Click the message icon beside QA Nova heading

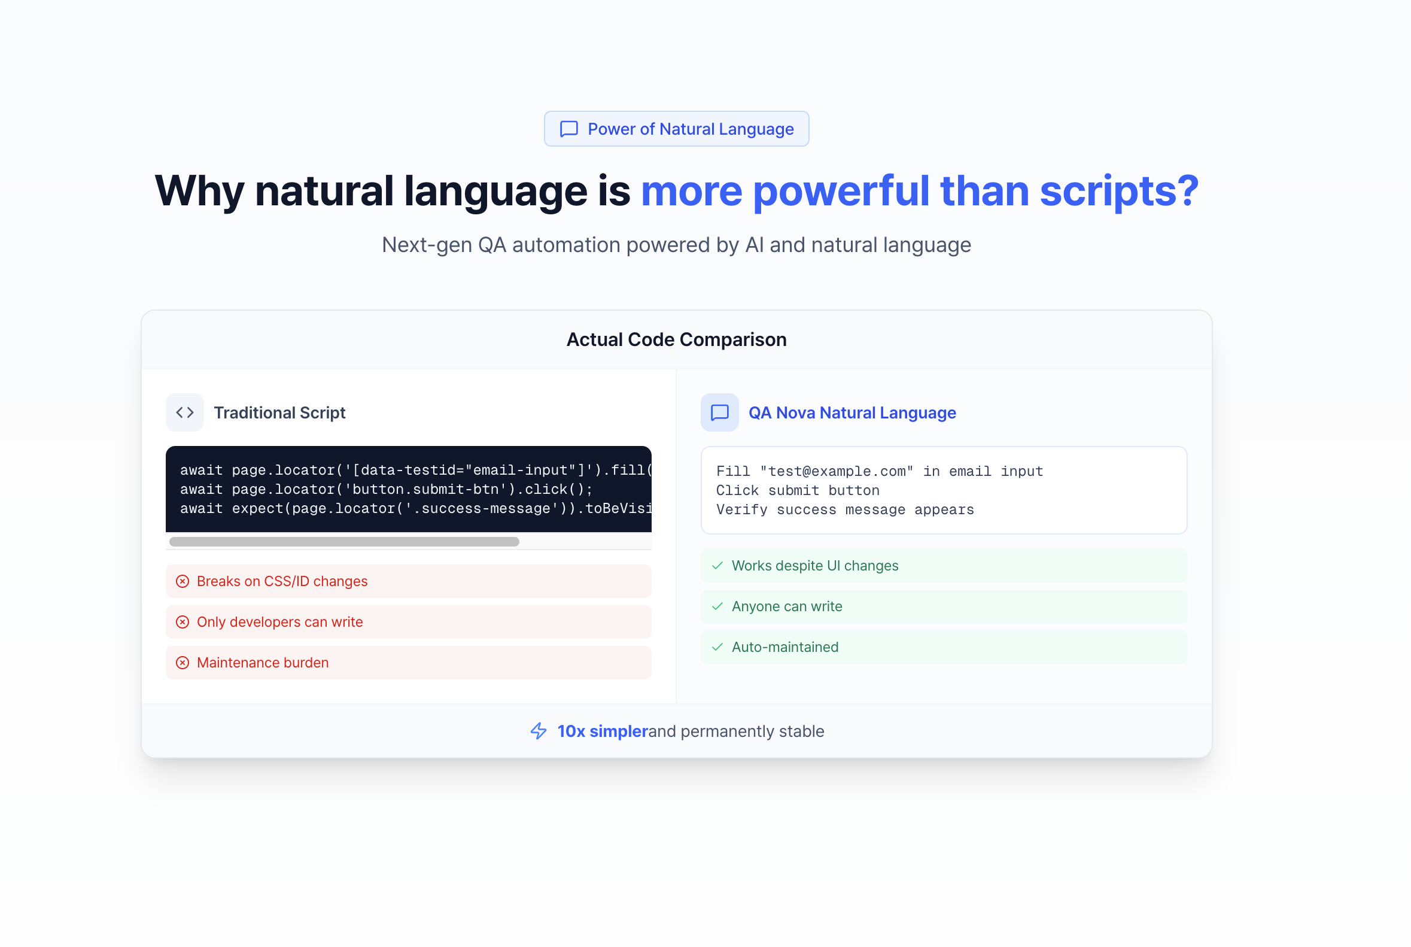[x=719, y=412]
